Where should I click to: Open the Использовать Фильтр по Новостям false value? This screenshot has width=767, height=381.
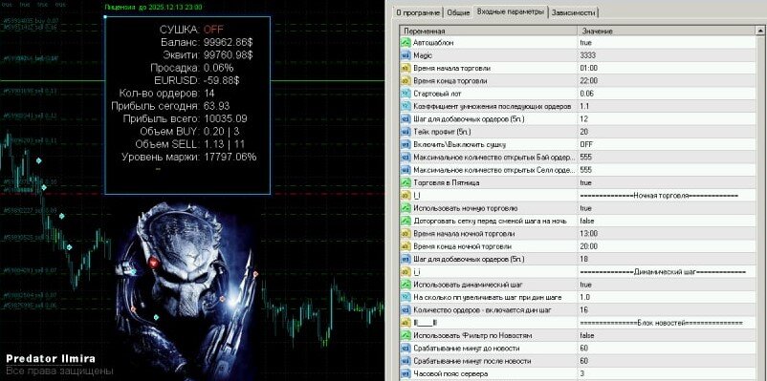pos(667,335)
